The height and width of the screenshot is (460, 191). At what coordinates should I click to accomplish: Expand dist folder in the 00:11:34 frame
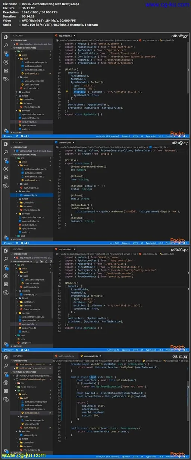(23, 383)
